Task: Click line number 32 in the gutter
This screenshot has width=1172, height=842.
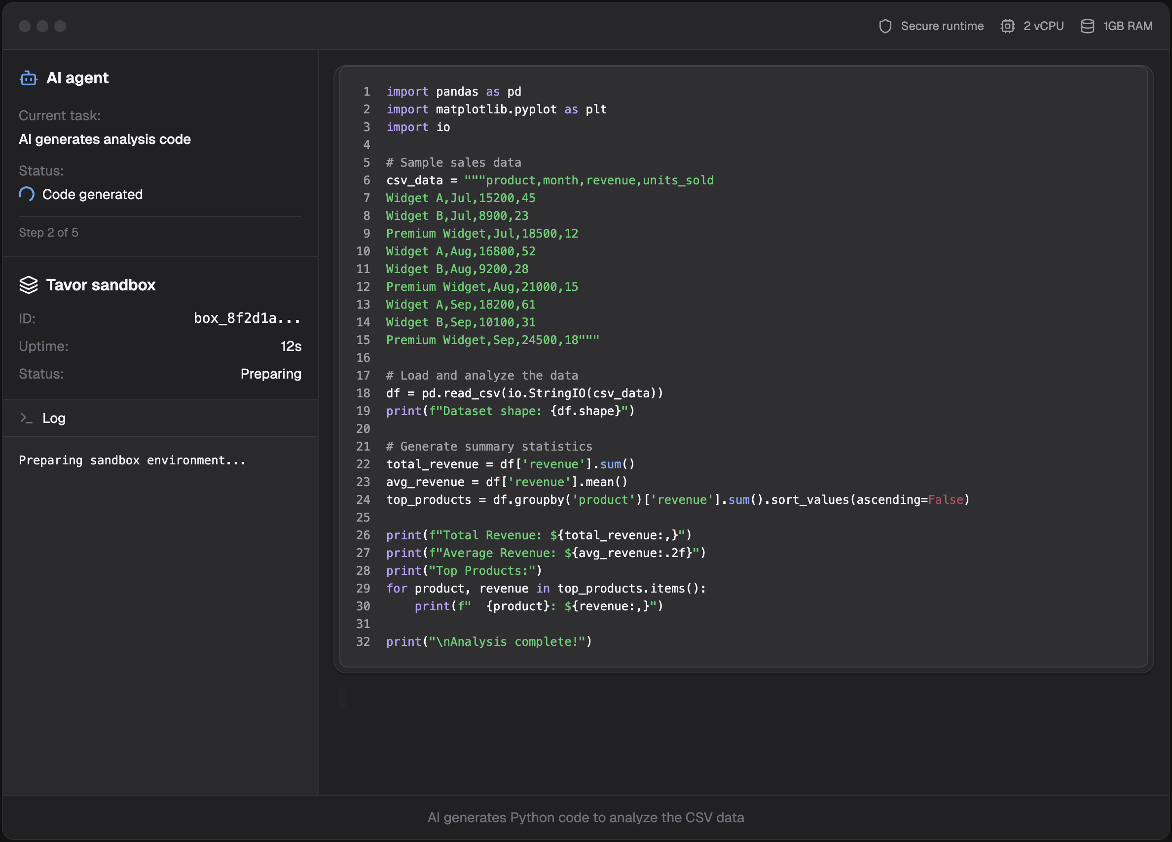Action: click(363, 641)
